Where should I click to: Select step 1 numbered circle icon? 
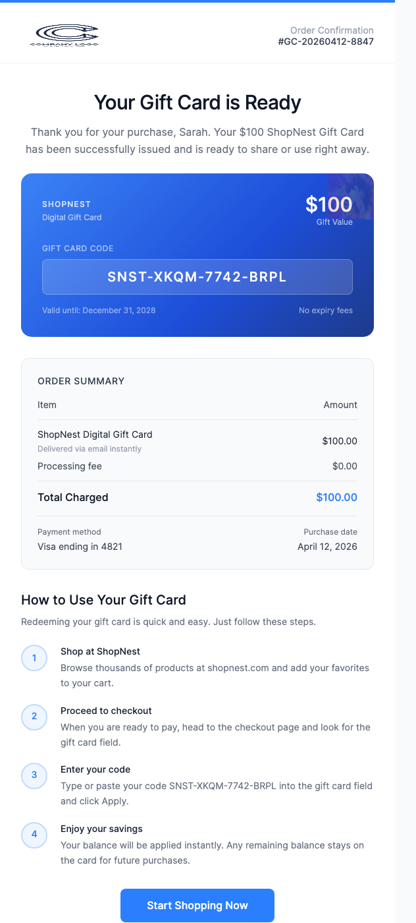point(34,657)
